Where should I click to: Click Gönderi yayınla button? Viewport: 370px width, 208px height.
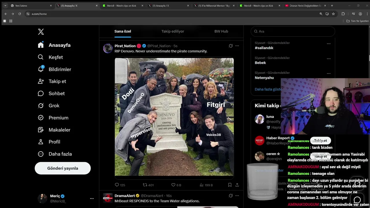tap(63, 168)
